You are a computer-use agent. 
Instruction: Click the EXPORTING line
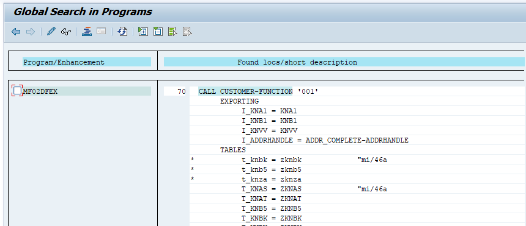pyautogui.click(x=239, y=101)
